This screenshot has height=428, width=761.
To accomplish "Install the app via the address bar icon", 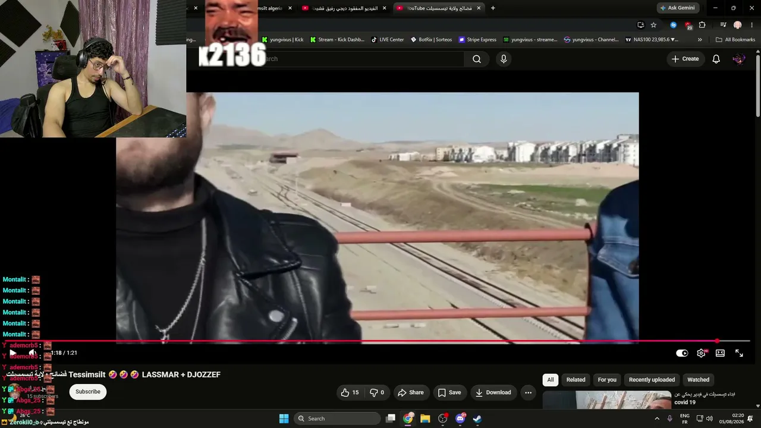I will (640, 25).
